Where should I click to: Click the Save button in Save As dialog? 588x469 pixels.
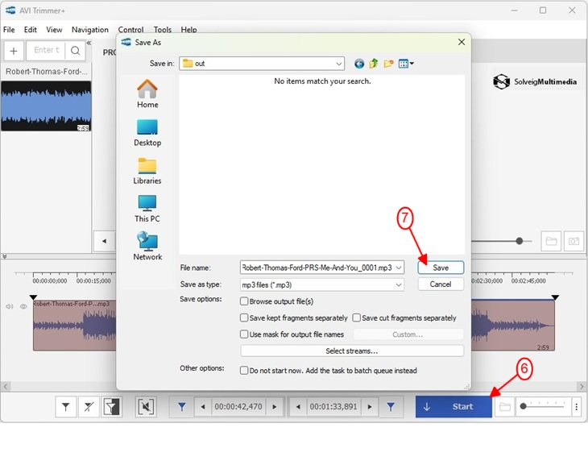[x=441, y=268]
